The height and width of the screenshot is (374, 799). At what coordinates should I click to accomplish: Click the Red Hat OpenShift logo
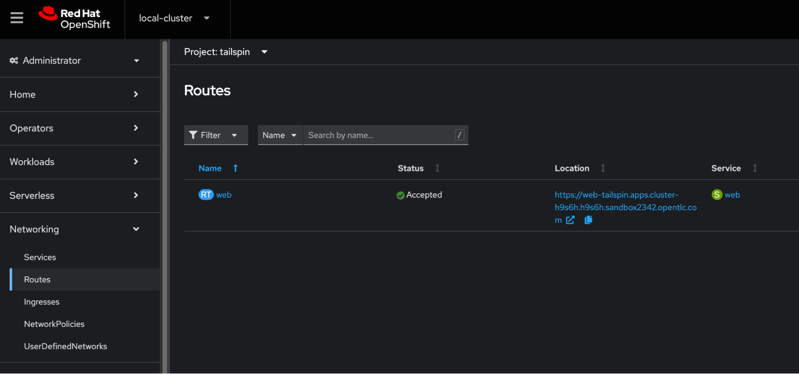(x=75, y=18)
